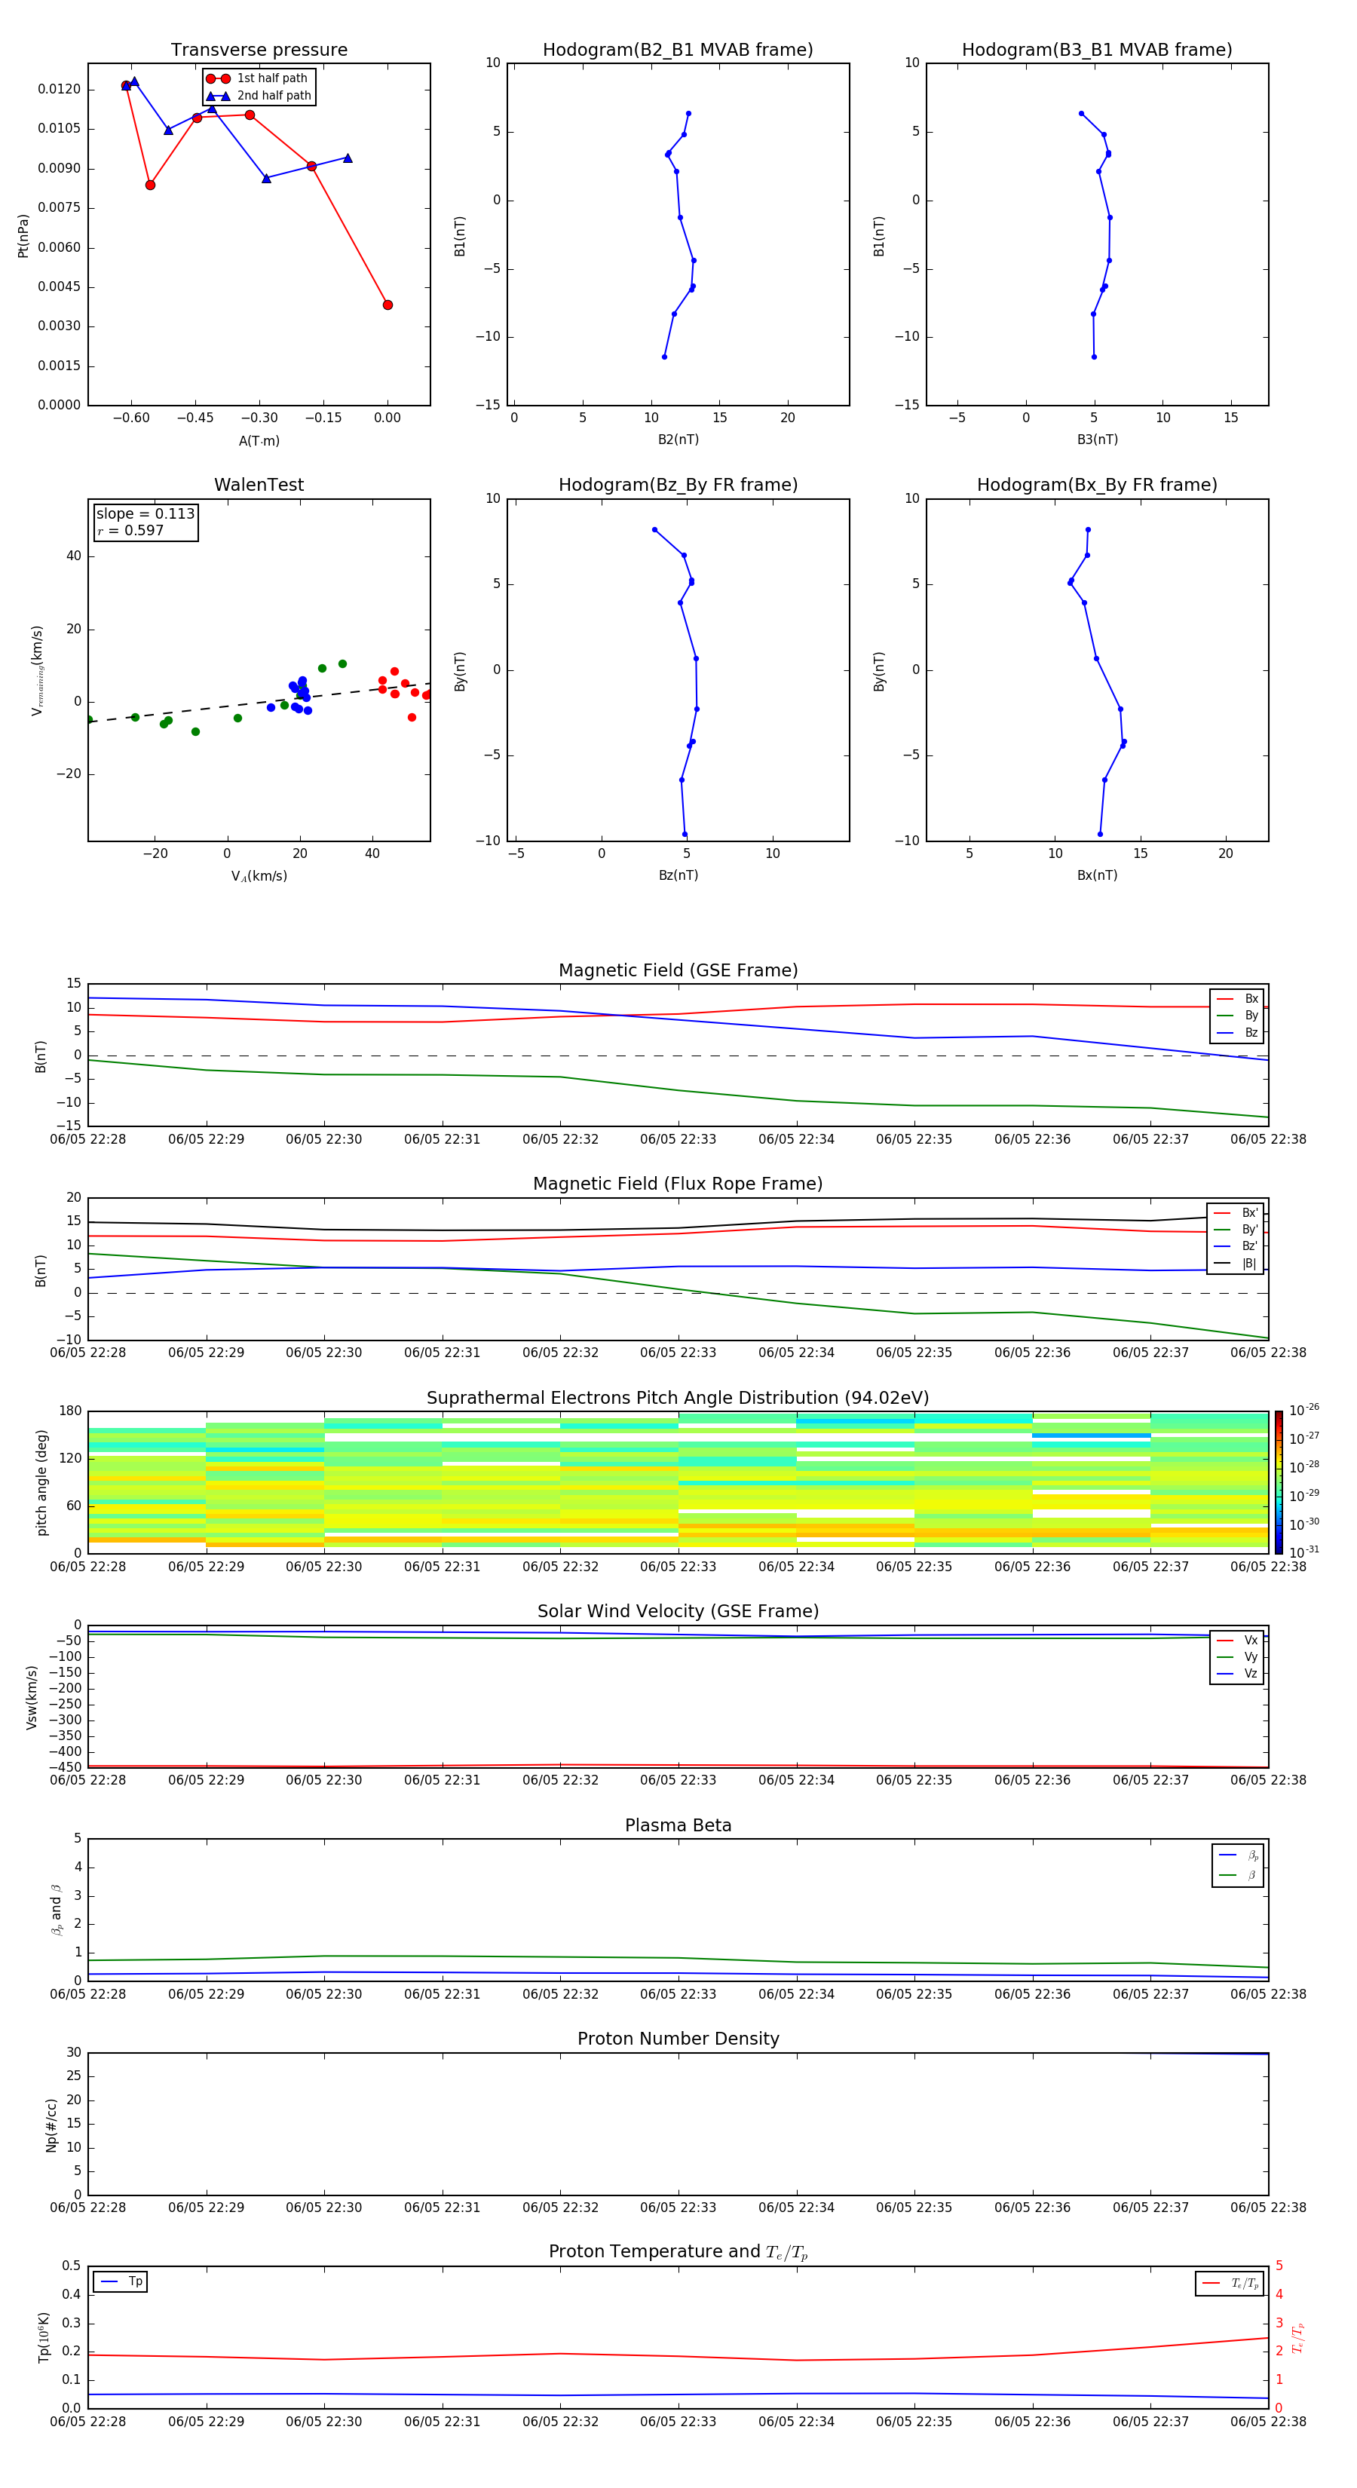Click the 'Plasma Beta' panel title
This screenshot has height=2488, width=1357.
point(678,1825)
